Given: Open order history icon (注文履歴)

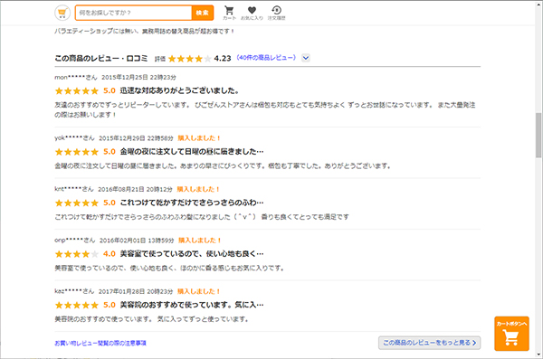Looking at the screenshot, I should point(276,14).
